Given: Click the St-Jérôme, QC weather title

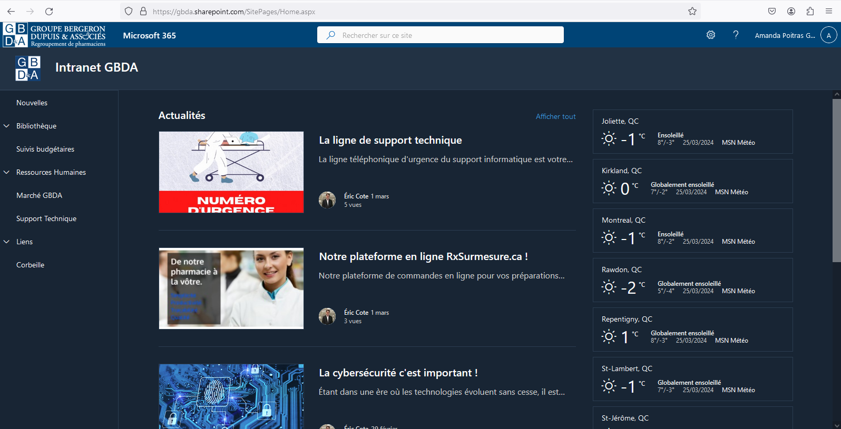Looking at the screenshot, I should point(625,418).
